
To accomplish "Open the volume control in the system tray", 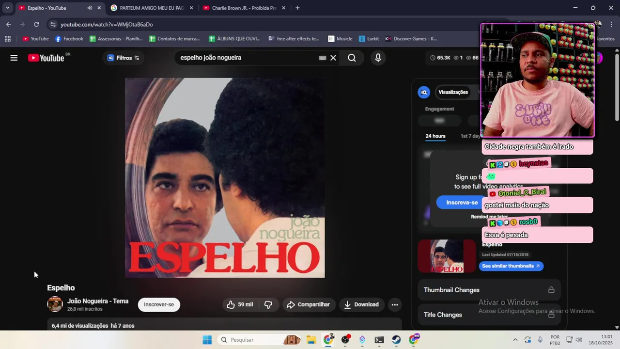I will pos(579,340).
